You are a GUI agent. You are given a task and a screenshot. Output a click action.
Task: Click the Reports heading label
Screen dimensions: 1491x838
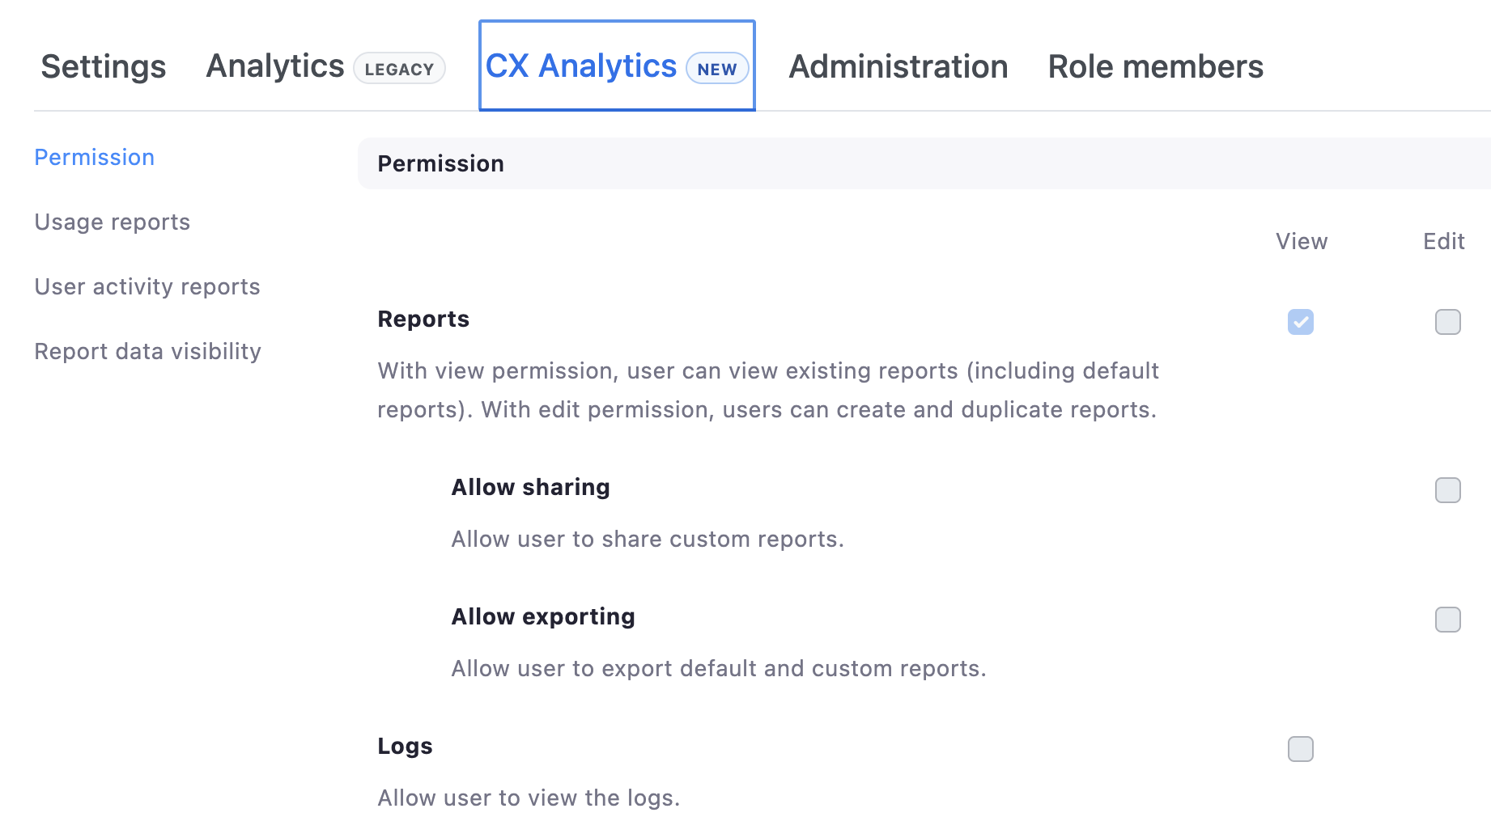(423, 319)
